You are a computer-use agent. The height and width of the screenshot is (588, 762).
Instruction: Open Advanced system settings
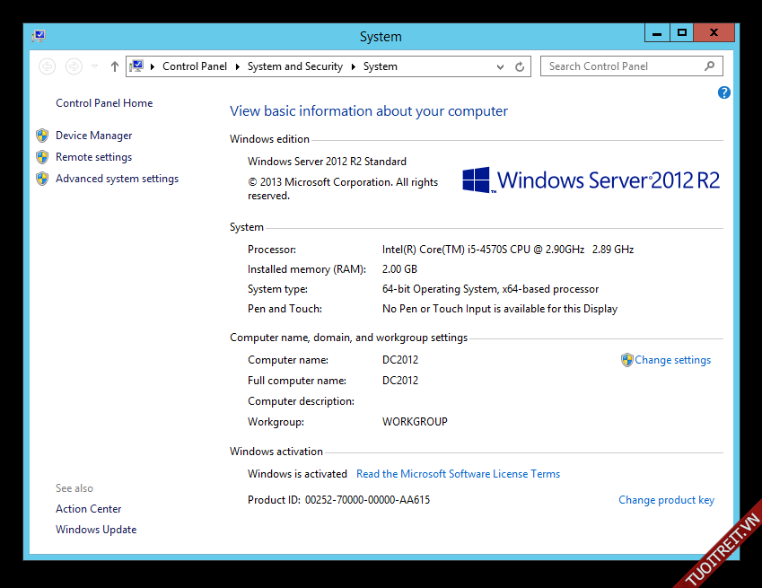pyautogui.click(x=117, y=179)
